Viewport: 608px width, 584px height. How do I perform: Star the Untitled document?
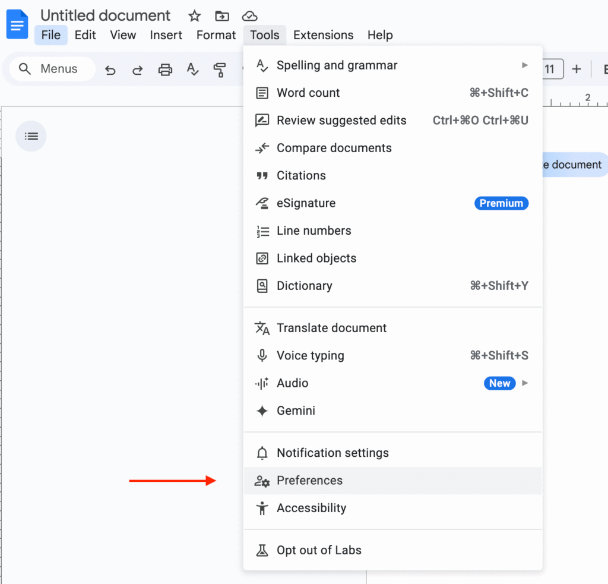pyautogui.click(x=194, y=16)
